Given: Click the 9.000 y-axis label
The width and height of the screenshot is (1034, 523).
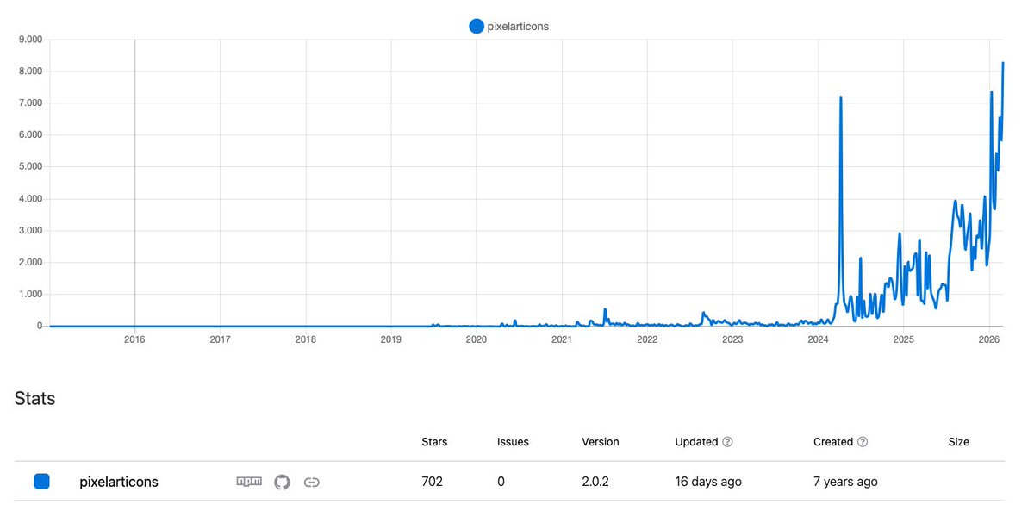Looking at the screenshot, I should pyautogui.click(x=31, y=40).
